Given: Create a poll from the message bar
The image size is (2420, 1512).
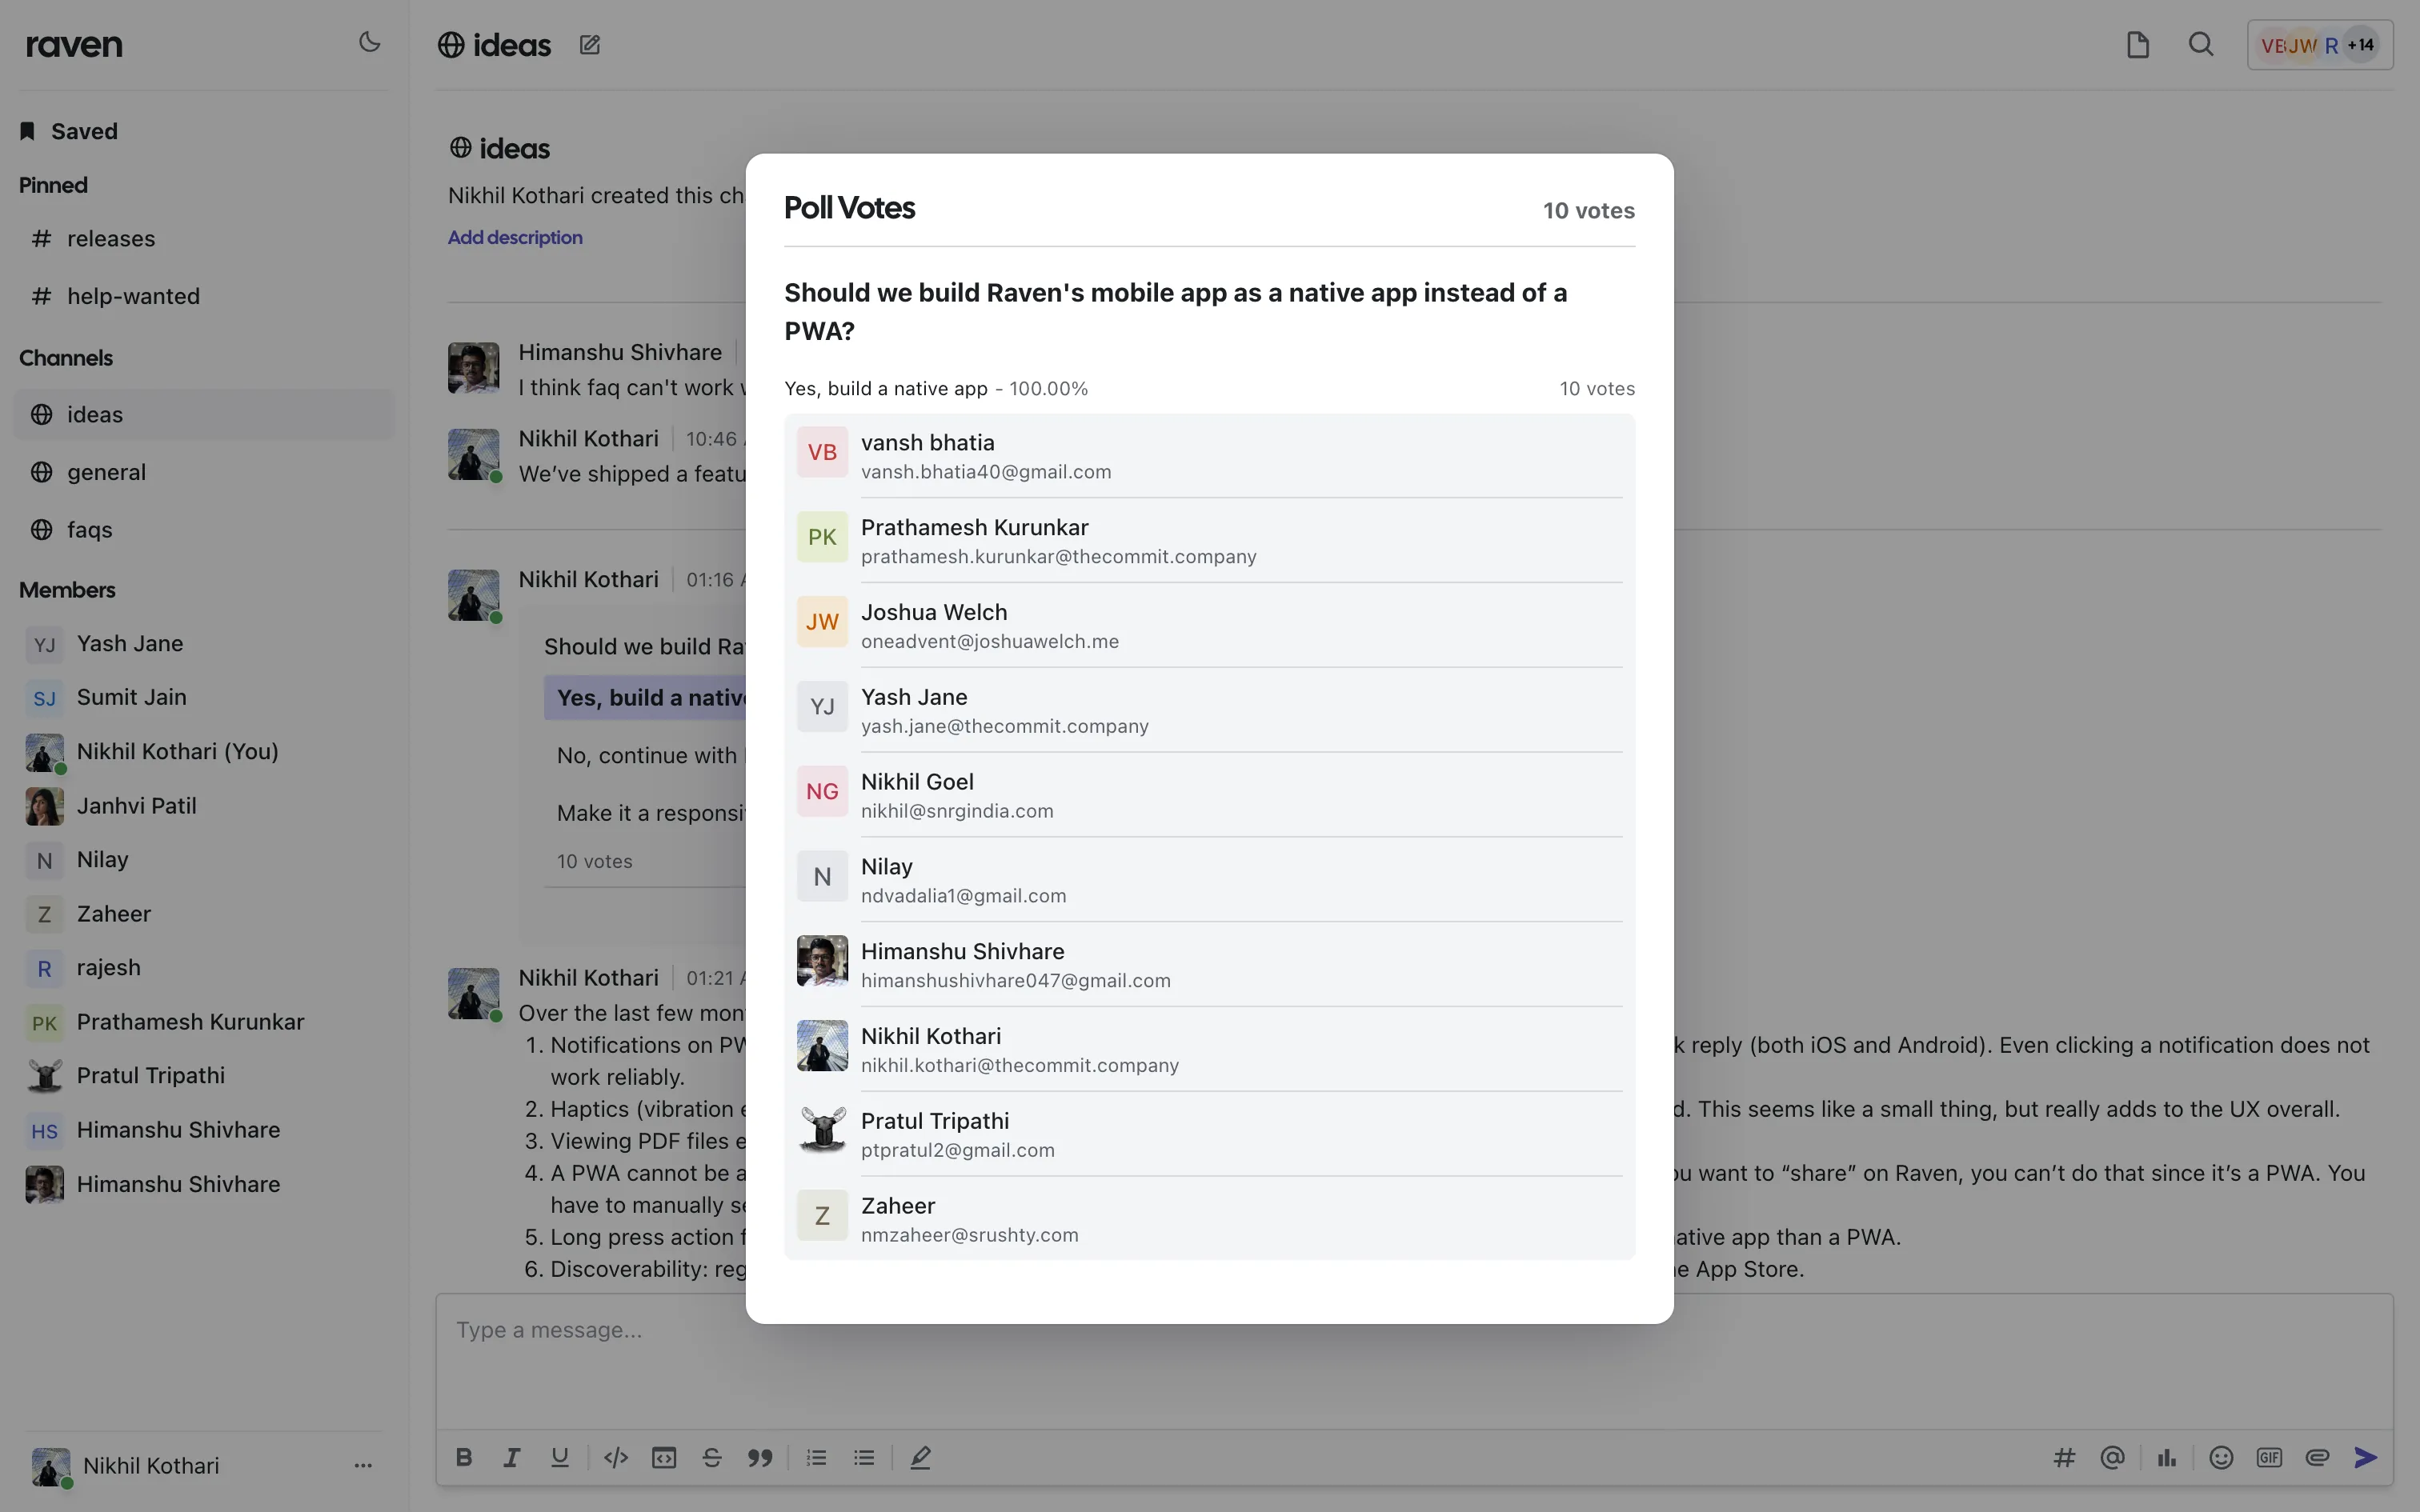Looking at the screenshot, I should coord(2166,1457).
